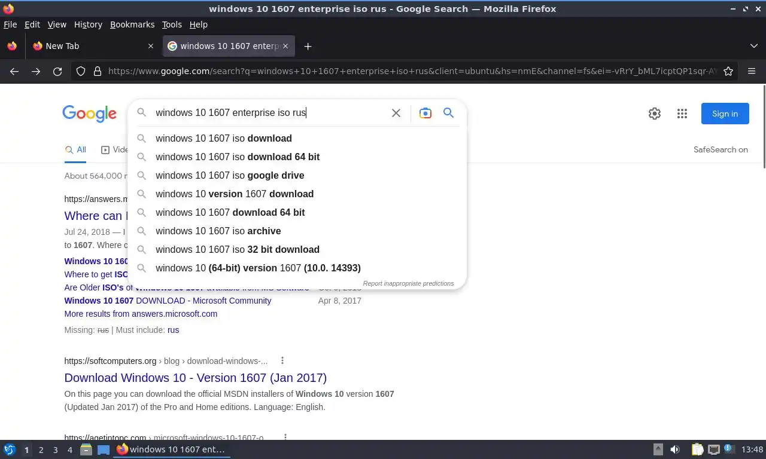Click the update notifier tray icon
Image resolution: width=766 pixels, height=459 pixels.
click(728, 449)
